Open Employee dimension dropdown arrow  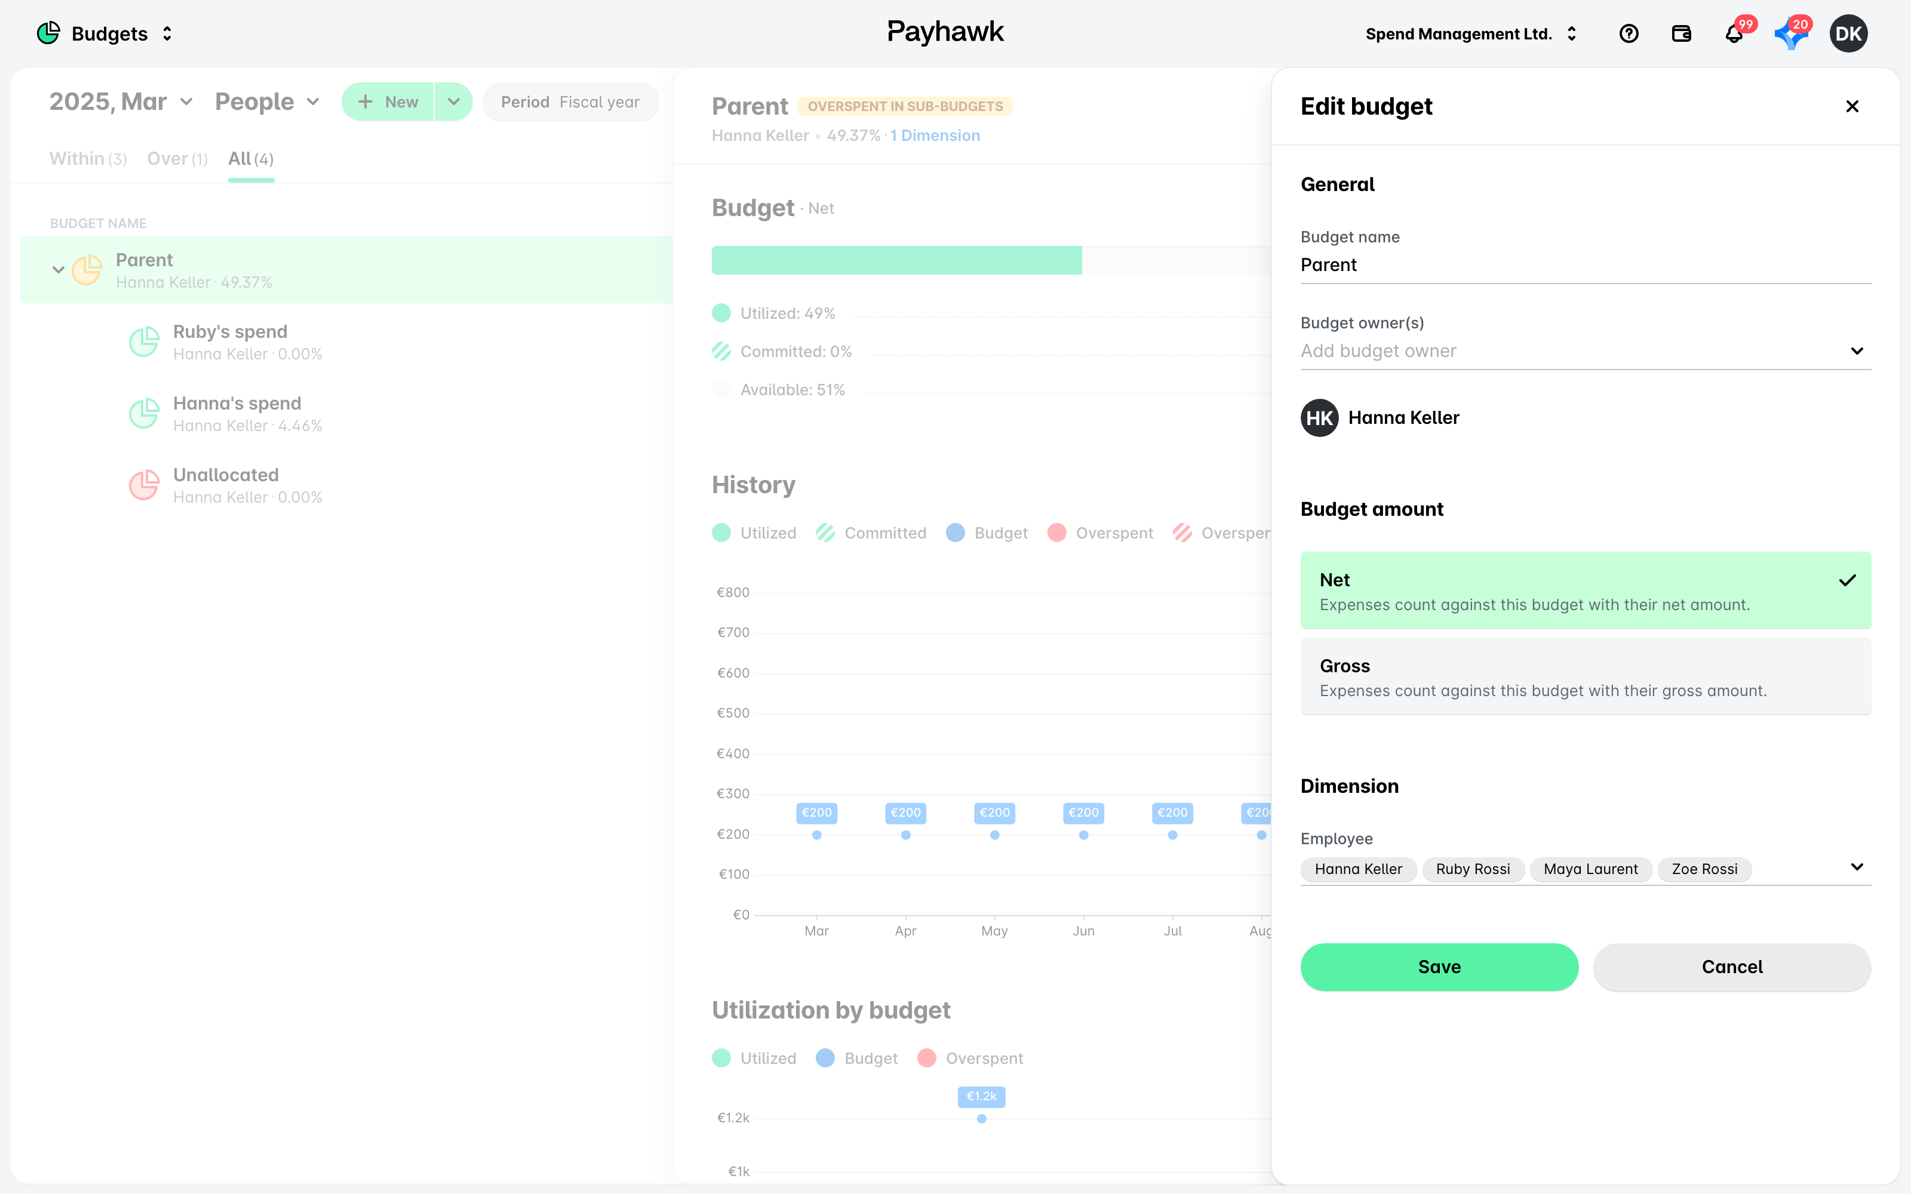coord(1857,867)
